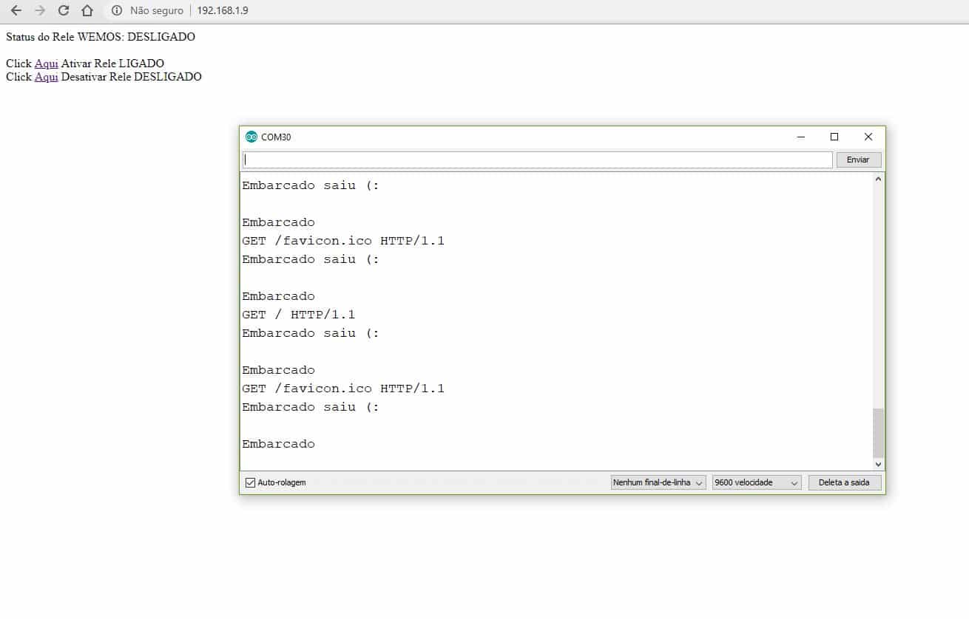
Task: Click the serial output scrollbar down arrow
Action: coord(878,464)
